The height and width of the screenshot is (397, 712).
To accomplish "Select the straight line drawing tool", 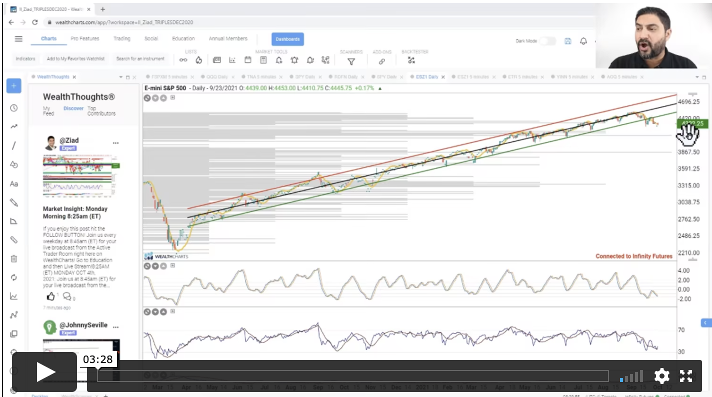I will (x=13, y=145).
